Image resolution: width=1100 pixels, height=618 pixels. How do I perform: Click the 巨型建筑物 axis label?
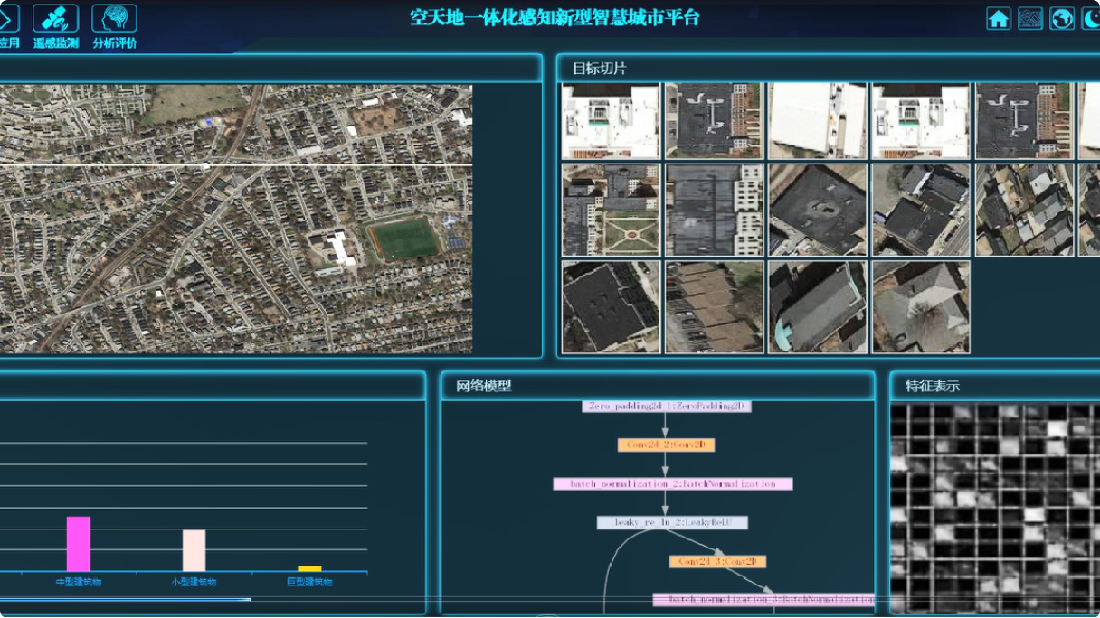click(309, 582)
